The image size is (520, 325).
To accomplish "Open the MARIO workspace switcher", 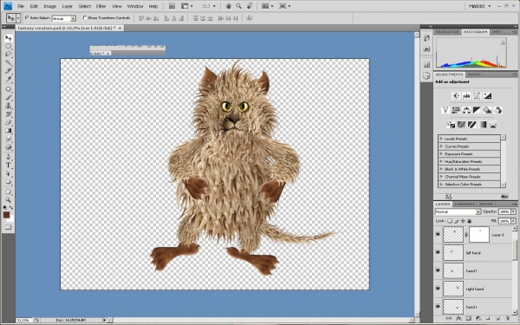I will [479, 6].
